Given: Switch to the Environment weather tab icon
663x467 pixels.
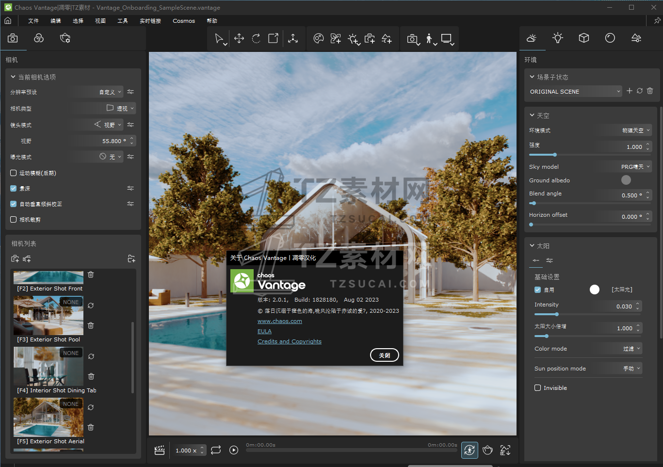Looking at the screenshot, I should pyautogui.click(x=532, y=38).
